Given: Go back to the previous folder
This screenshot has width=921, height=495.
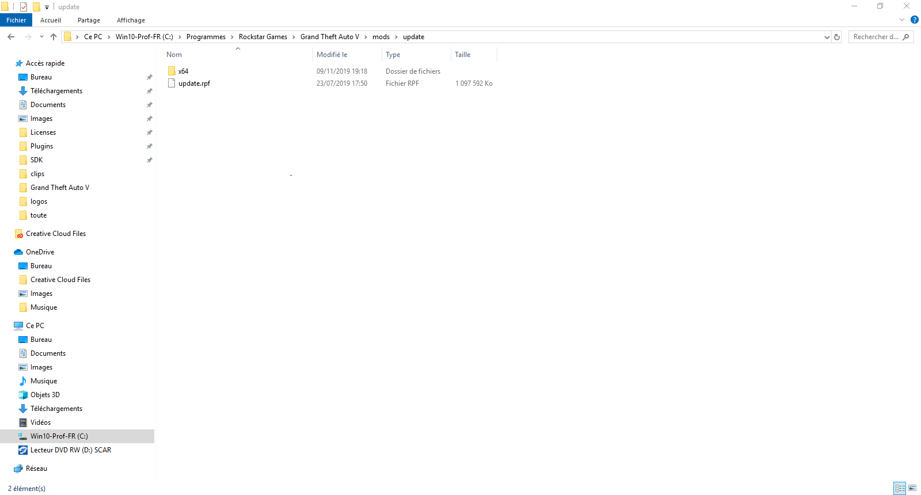Looking at the screenshot, I should tap(11, 37).
